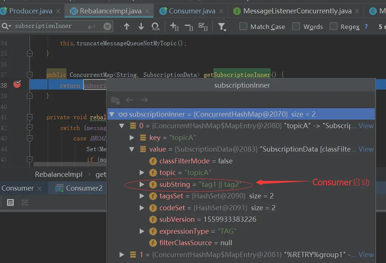Expand the expressionType field node
This screenshot has width=386, height=263.
tap(142, 231)
